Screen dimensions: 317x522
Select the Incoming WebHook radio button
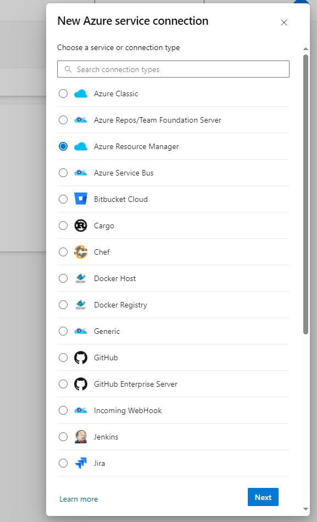[63, 410]
